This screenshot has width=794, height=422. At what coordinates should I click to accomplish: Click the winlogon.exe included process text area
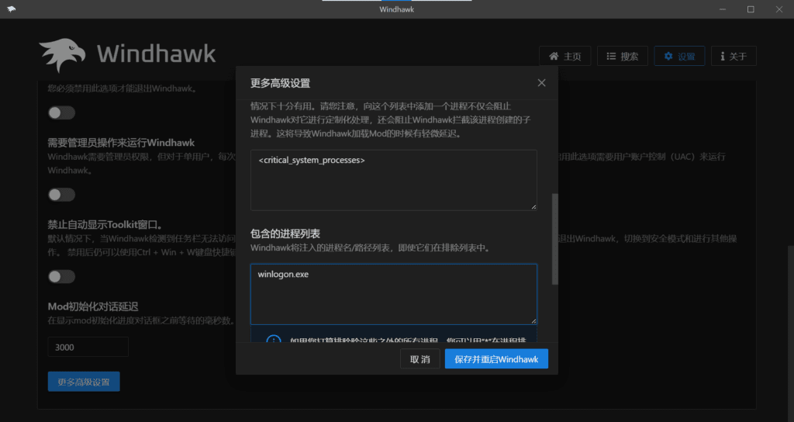click(x=393, y=294)
